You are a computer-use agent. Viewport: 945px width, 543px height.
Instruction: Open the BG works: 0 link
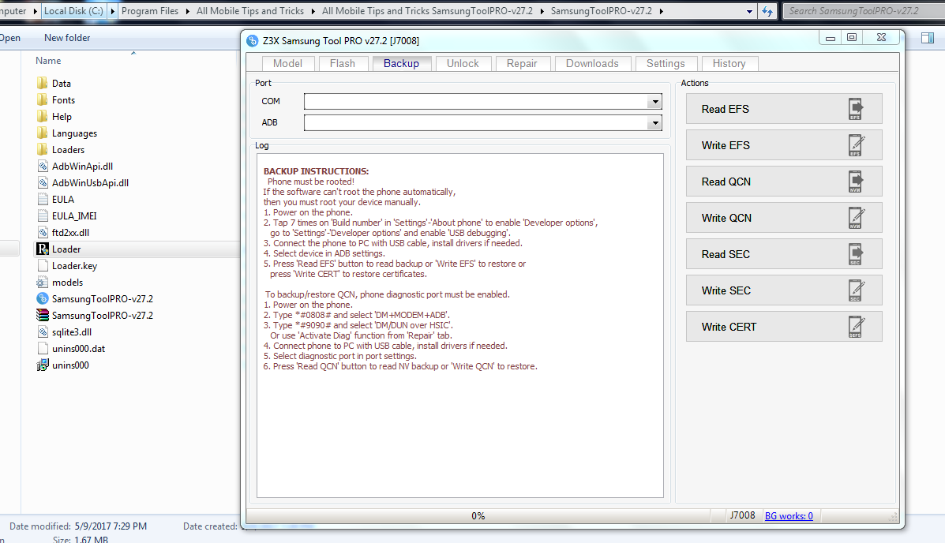pos(789,516)
